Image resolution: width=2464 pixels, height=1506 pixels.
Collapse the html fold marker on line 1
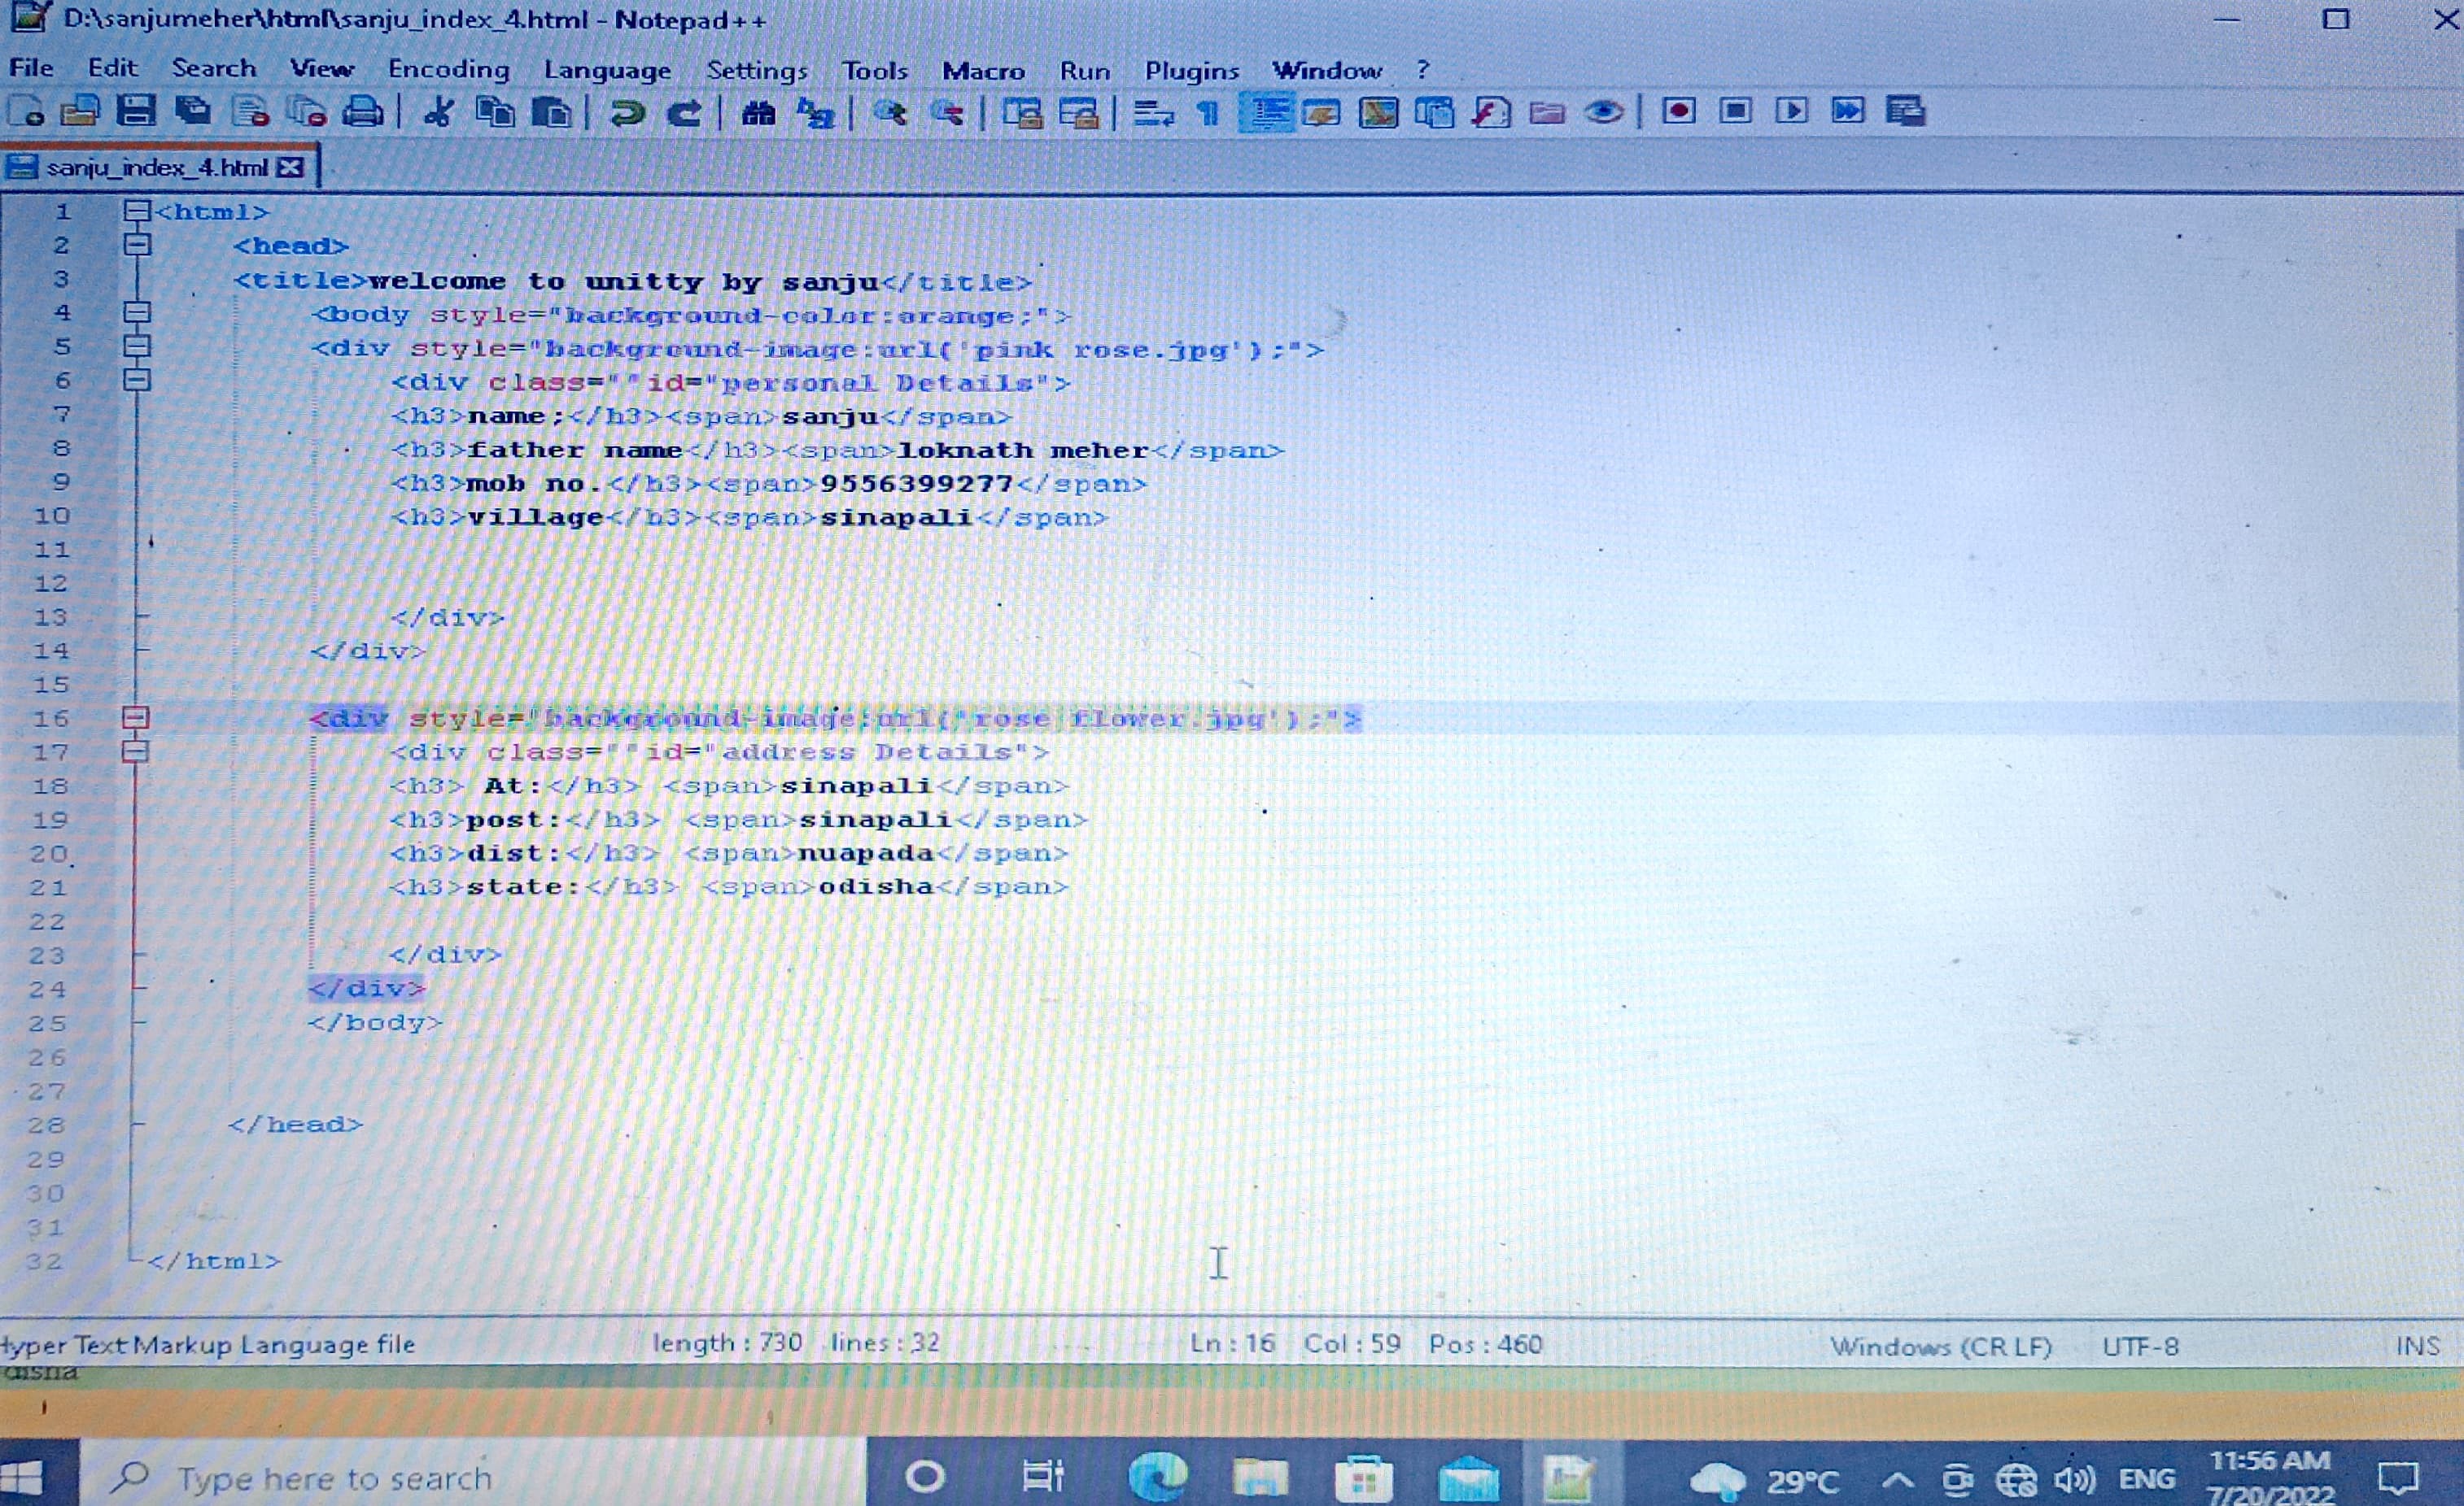pyautogui.click(x=137, y=211)
